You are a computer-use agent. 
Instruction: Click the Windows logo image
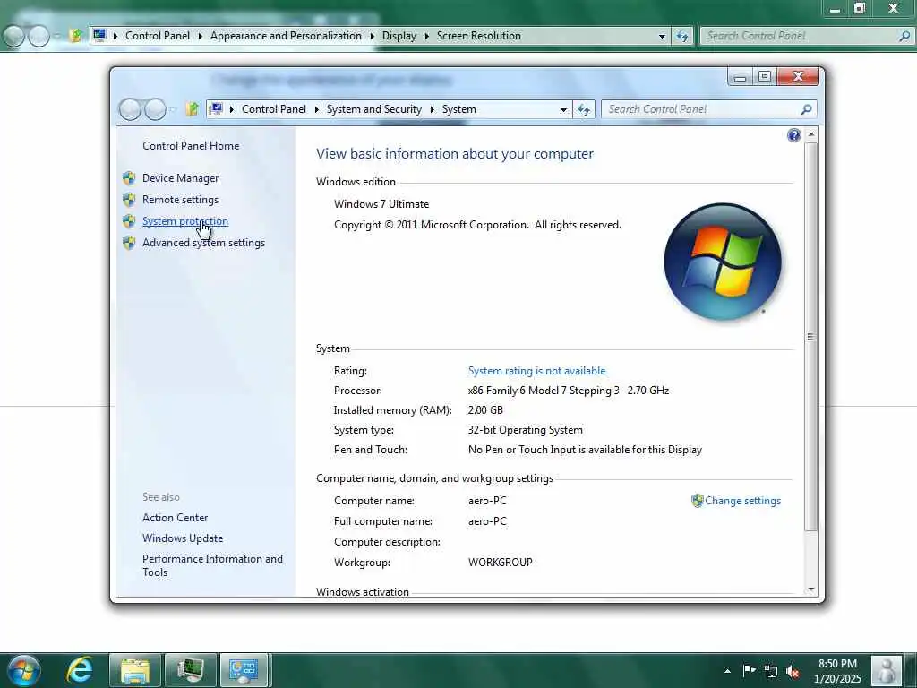(723, 262)
